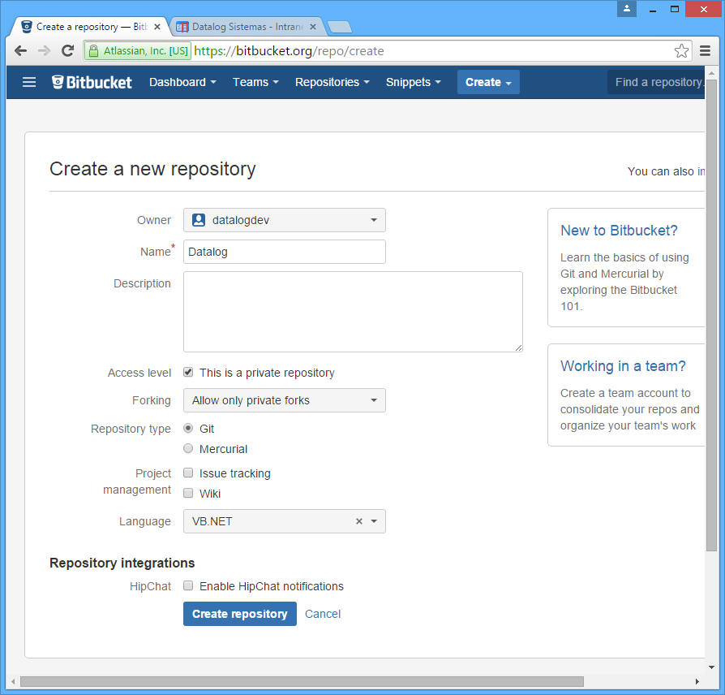Click the Access level label
Image resolution: width=725 pixels, height=695 pixels.
click(139, 373)
